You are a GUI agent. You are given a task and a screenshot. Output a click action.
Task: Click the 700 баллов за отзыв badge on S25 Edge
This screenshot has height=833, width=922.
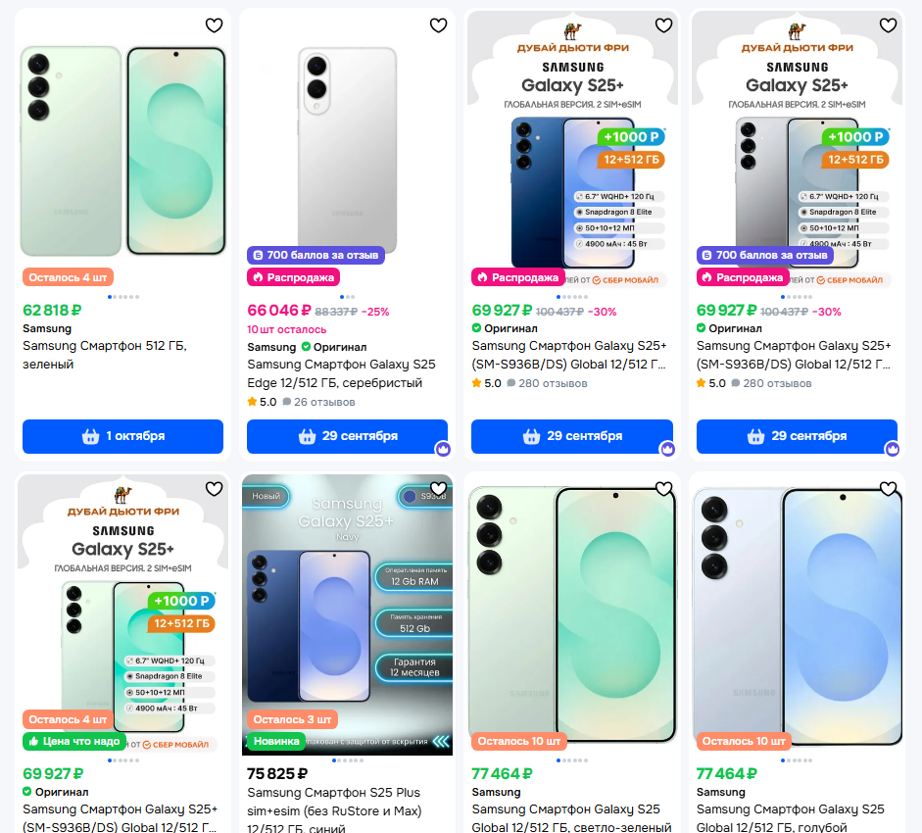tap(315, 256)
